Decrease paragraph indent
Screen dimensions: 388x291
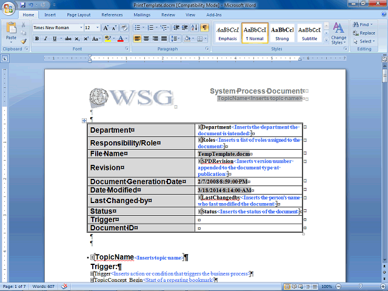[x=176, y=28]
